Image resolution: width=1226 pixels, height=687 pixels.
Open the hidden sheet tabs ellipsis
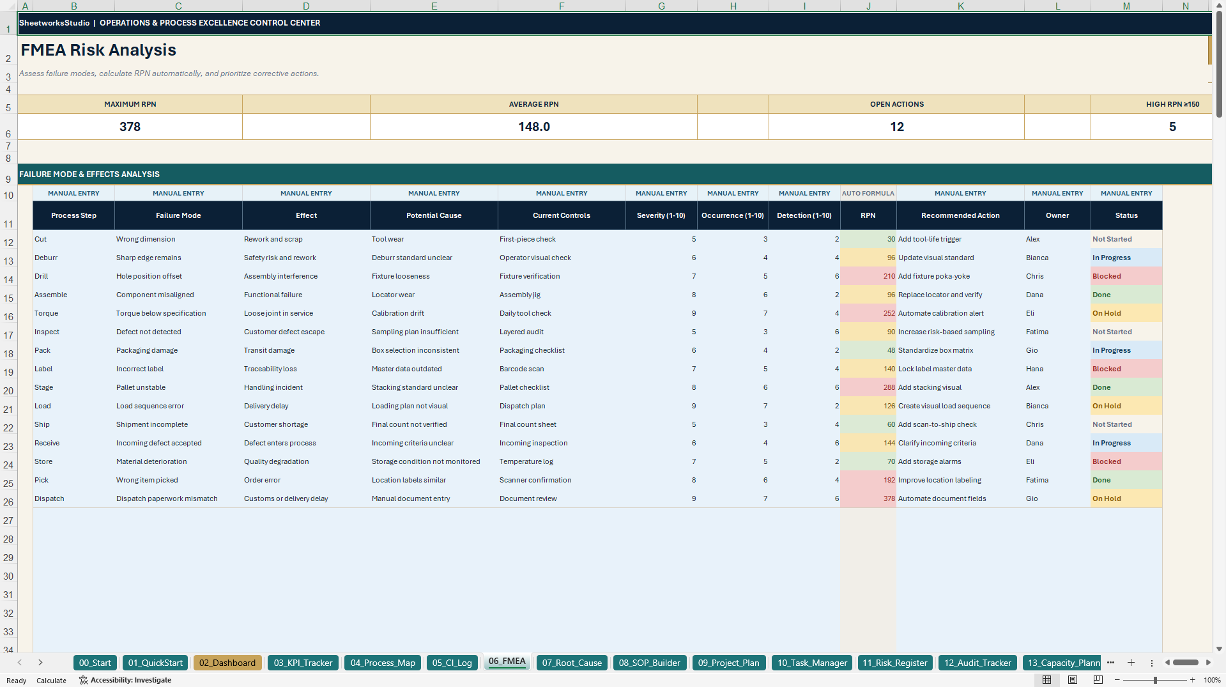(x=1110, y=663)
